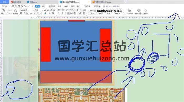This screenshot has width=184, height=102.
Task: Click the distributed alignment icon
Action: click(71, 13)
